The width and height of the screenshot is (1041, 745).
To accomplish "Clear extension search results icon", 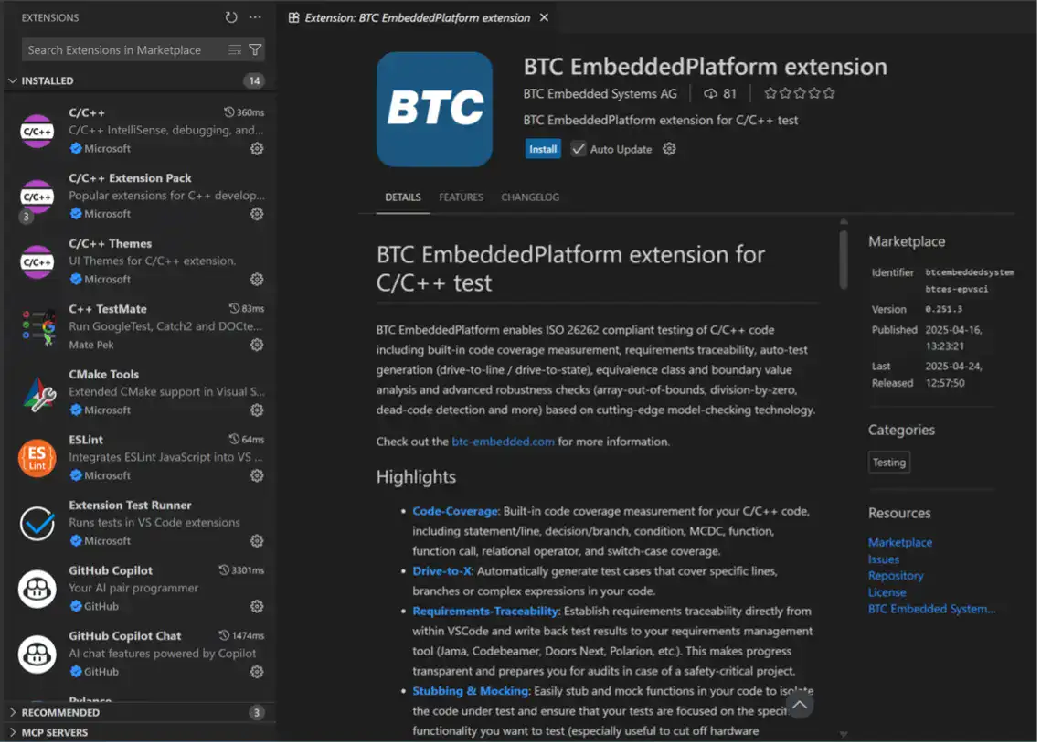I will [235, 50].
